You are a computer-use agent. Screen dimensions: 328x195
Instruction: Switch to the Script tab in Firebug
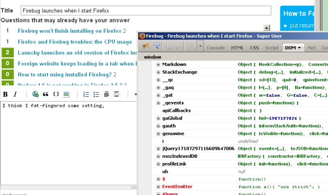tap(272, 48)
